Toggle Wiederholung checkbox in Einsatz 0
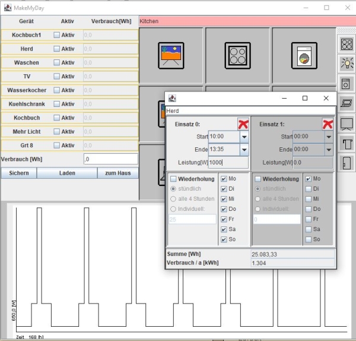The height and width of the screenshot is (341, 356). coord(173,179)
